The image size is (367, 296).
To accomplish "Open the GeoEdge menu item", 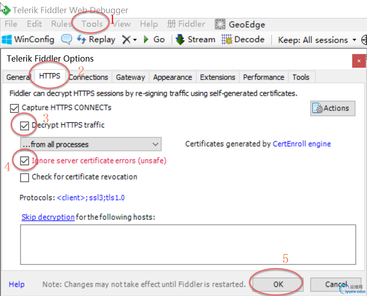I will [x=240, y=24].
